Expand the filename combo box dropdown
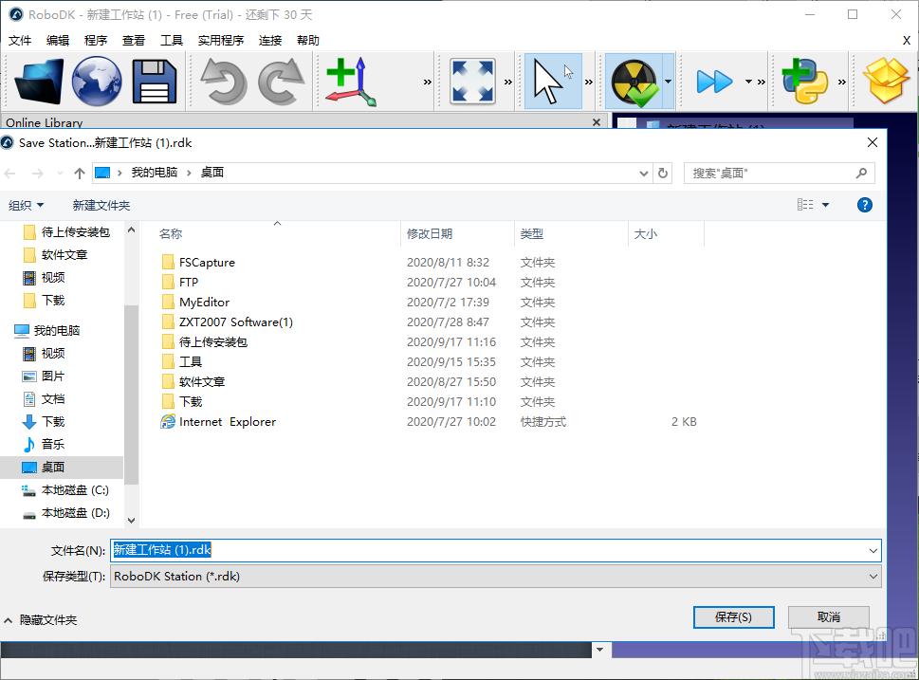Screen dimensions: 919x680 [873, 550]
